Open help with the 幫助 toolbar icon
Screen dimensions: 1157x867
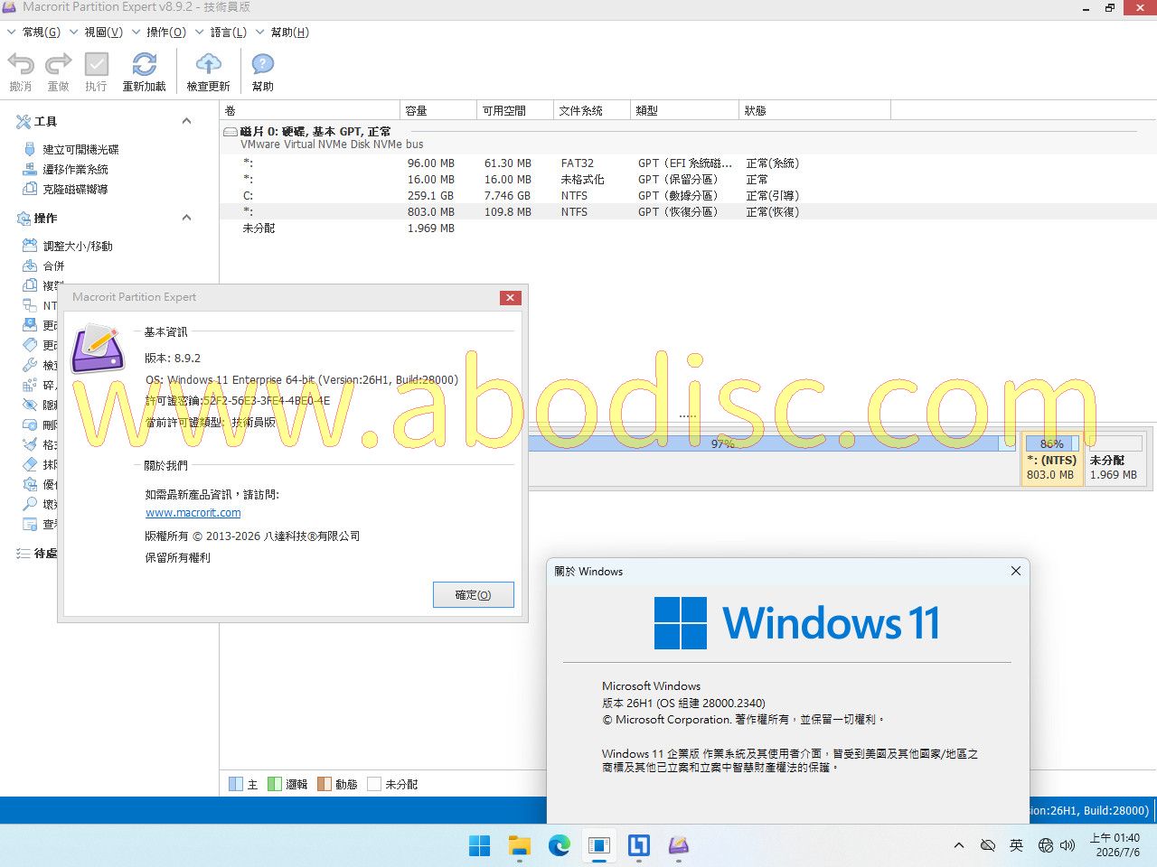coord(263,64)
